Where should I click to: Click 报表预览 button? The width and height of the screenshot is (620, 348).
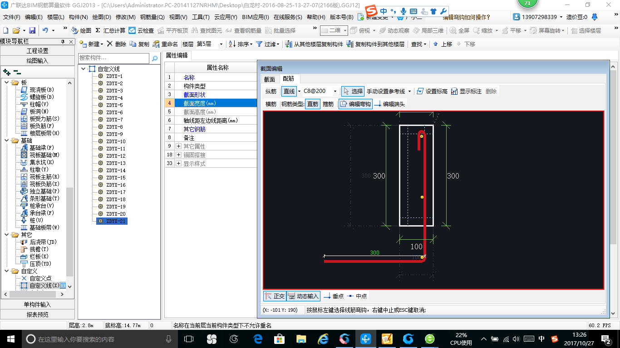(x=37, y=314)
